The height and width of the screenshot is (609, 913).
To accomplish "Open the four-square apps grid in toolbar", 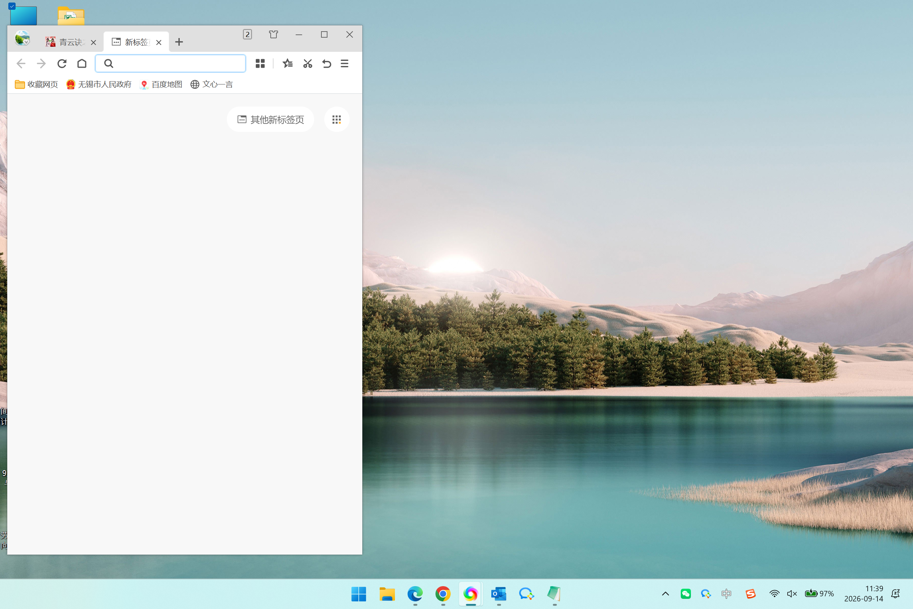I will click(260, 63).
